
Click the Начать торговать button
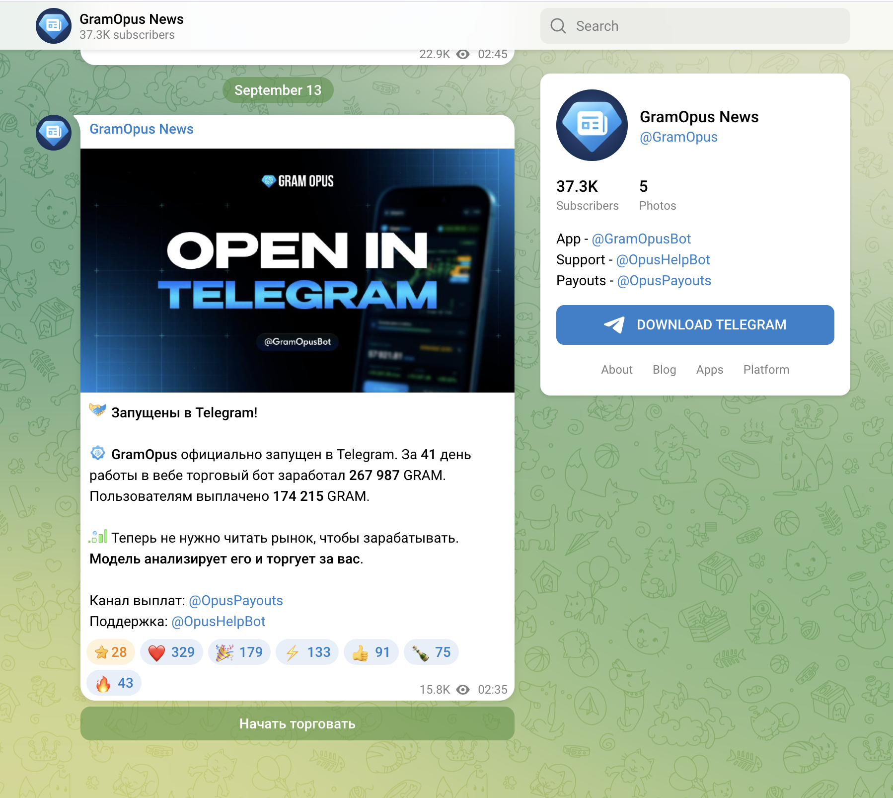coord(298,723)
